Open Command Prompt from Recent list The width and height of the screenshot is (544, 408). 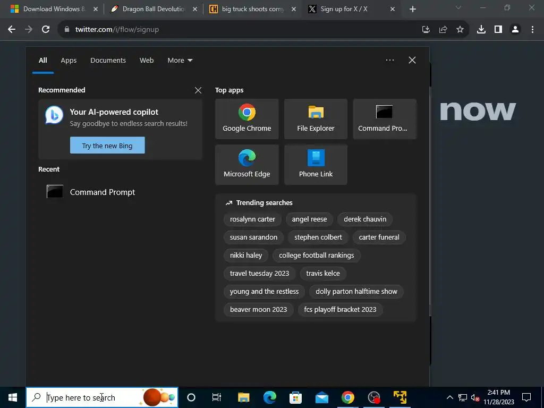point(120,192)
